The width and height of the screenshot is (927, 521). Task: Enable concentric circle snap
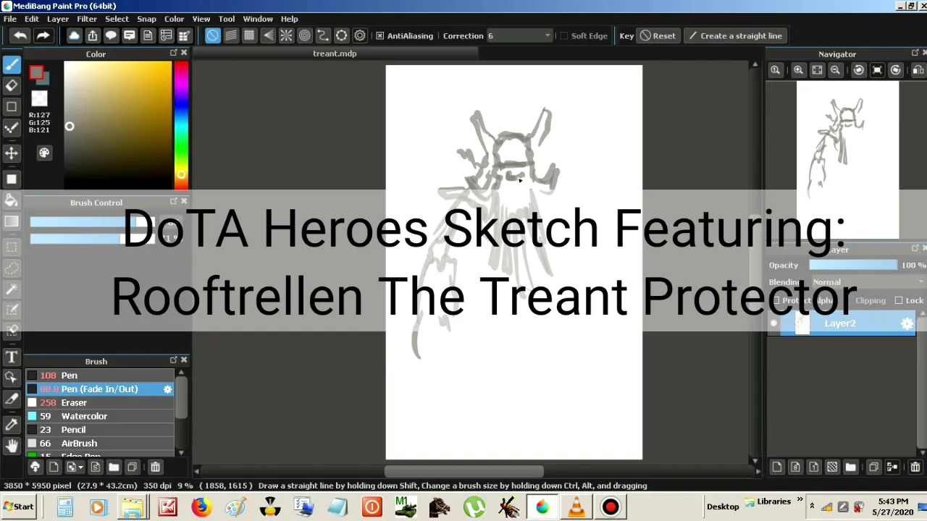click(305, 35)
